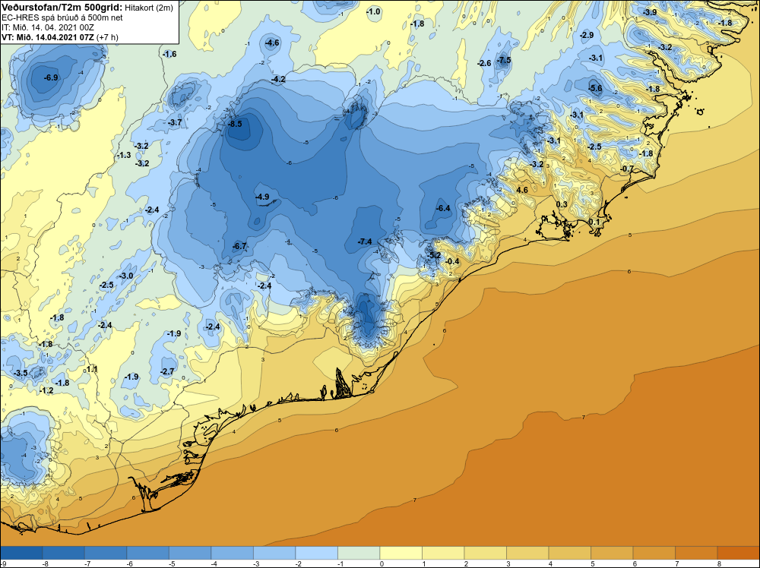Click the -4.6 temperature label
Viewport: 760px width, 568px height.
click(272, 43)
